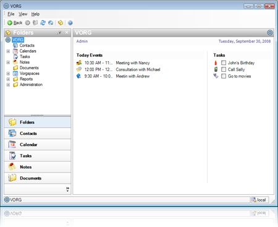Select Reports in the folder tree
The height and width of the screenshot is (227, 278).
coord(26,79)
